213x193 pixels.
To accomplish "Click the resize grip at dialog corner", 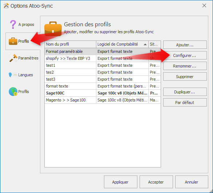I will tap(211, 191).
